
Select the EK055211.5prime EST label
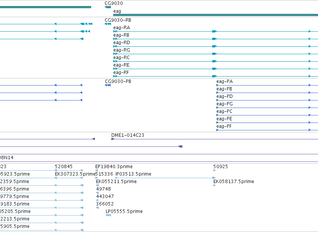(x=116, y=182)
